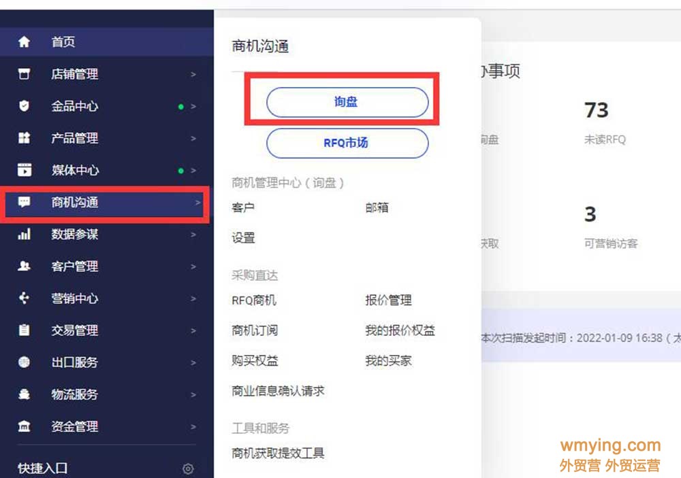The image size is (681, 478).
Task: Expand the 数据参谋 chevron arrow
Action: tap(193, 235)
